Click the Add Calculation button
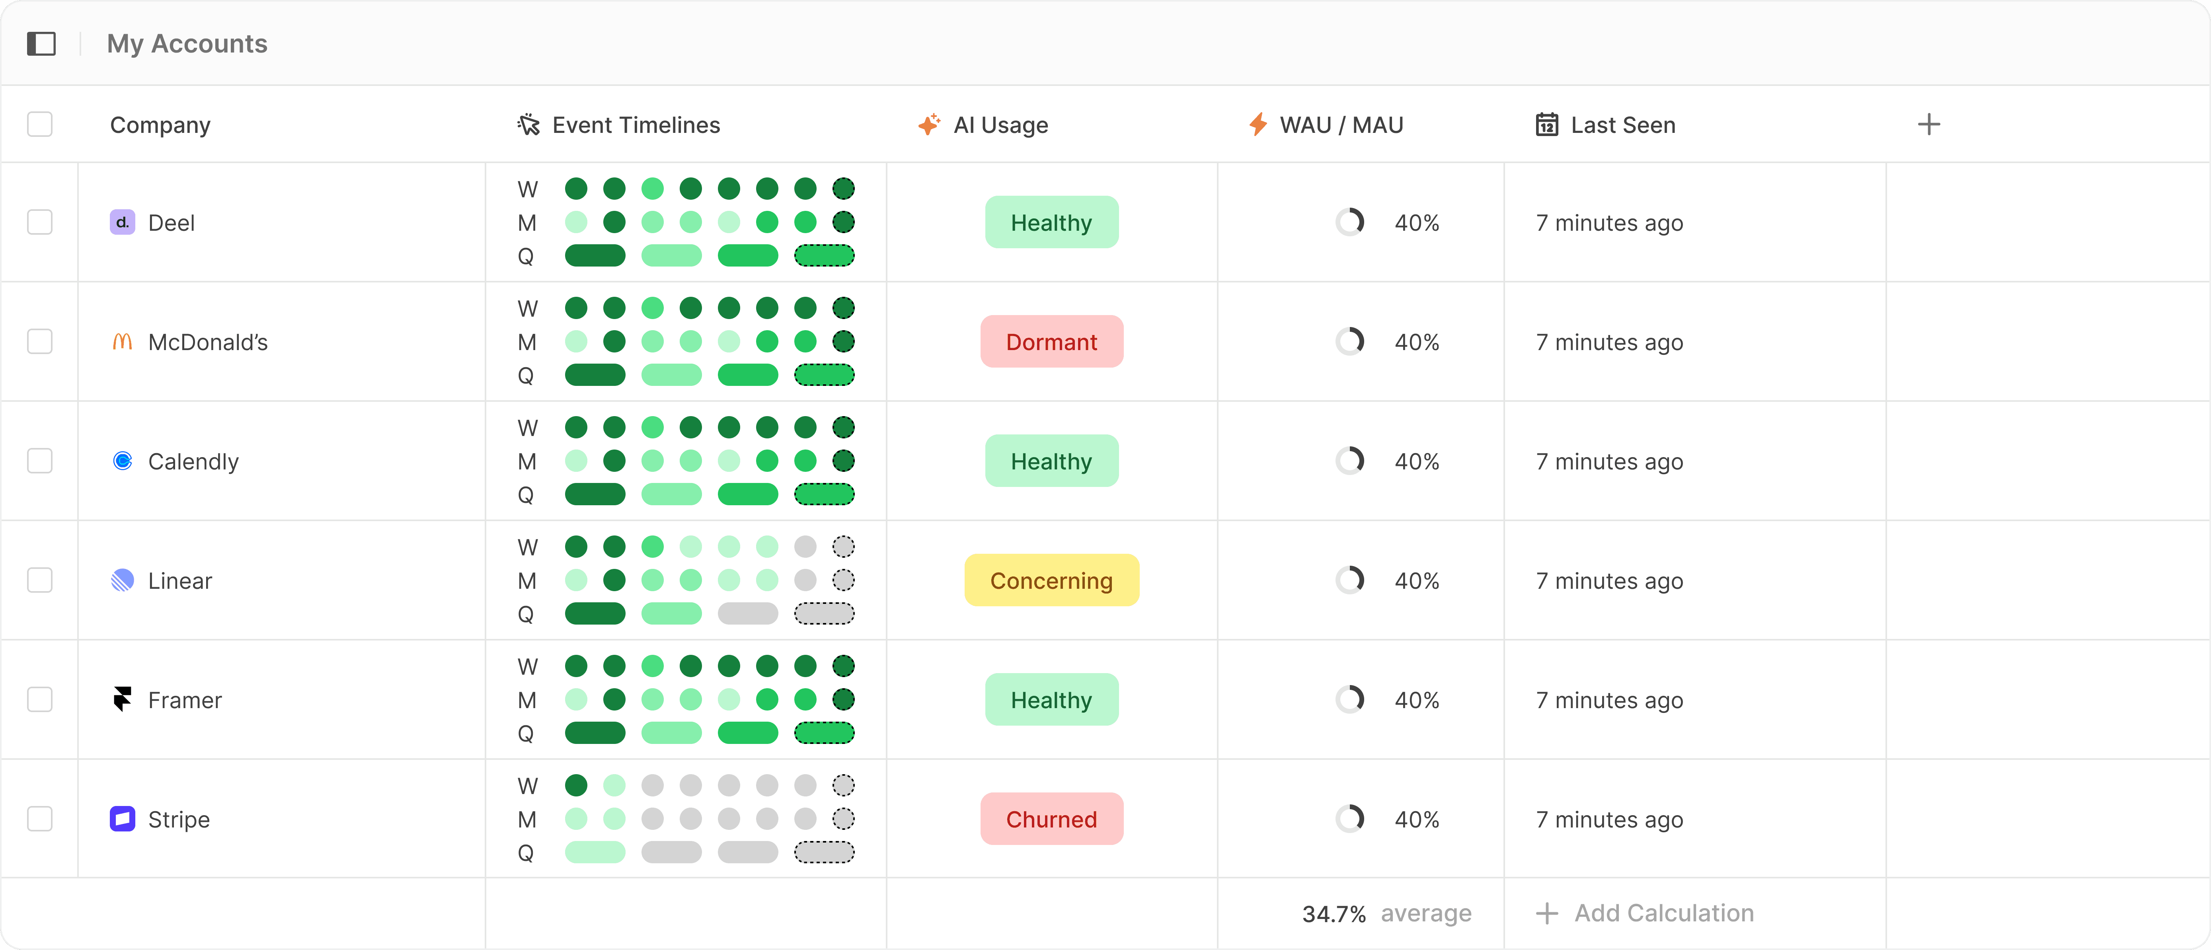Image resolution: width=2211 pixels, height=950 pixels. coord(1644,913)
